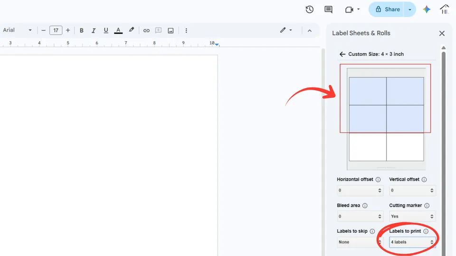Show info for Cutting marker
Image resolution: width=456 pixels, height=256 pixels.
(427, 205)
